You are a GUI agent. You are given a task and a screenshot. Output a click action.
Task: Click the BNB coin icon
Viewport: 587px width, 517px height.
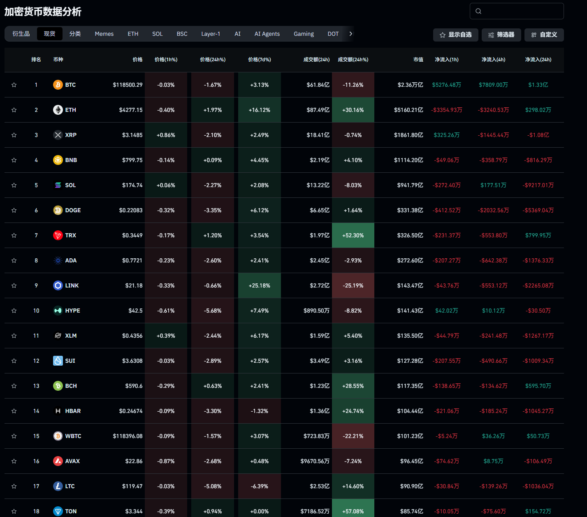click(x=58, y=160)
